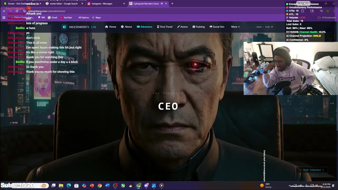Open the Gmail bookmark
This screenshot has height=190, width=338.
(52, 17)
